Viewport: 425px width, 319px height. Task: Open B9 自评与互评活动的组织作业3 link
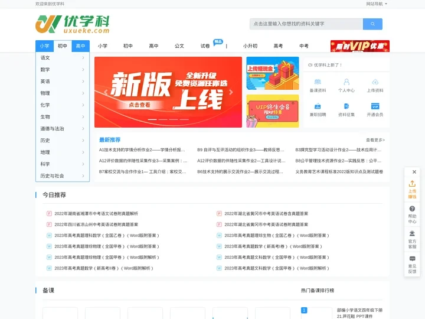pos(241,149)
